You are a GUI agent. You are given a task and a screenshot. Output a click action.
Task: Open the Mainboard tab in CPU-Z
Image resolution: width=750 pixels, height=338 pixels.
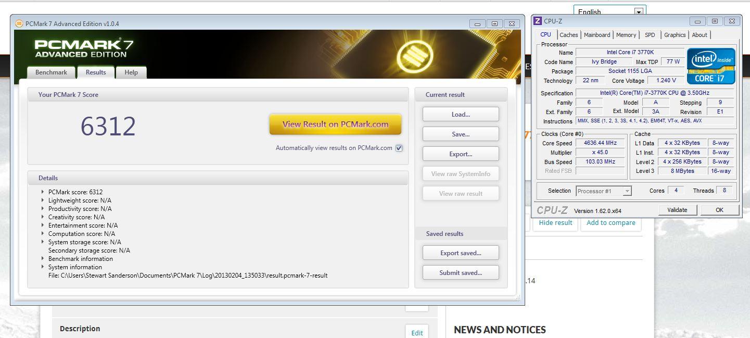[597, 35]
